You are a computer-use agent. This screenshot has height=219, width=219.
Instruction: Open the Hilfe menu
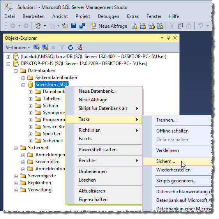[x=174, y=16]
